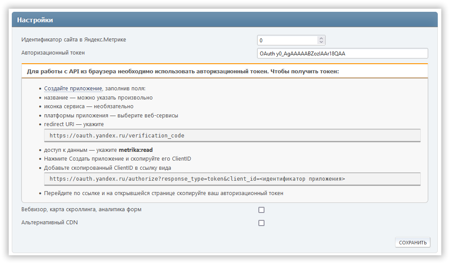Click the increment arrow of the site ID spinner
450x264 pixels.
(x=321, y=38)
